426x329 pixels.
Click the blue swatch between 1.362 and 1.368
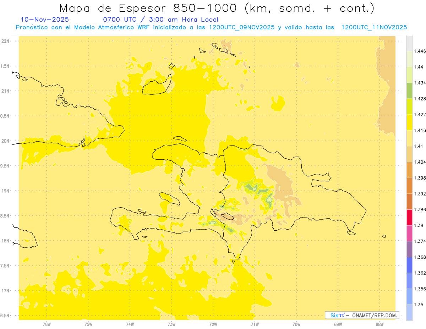pos(409,265)
